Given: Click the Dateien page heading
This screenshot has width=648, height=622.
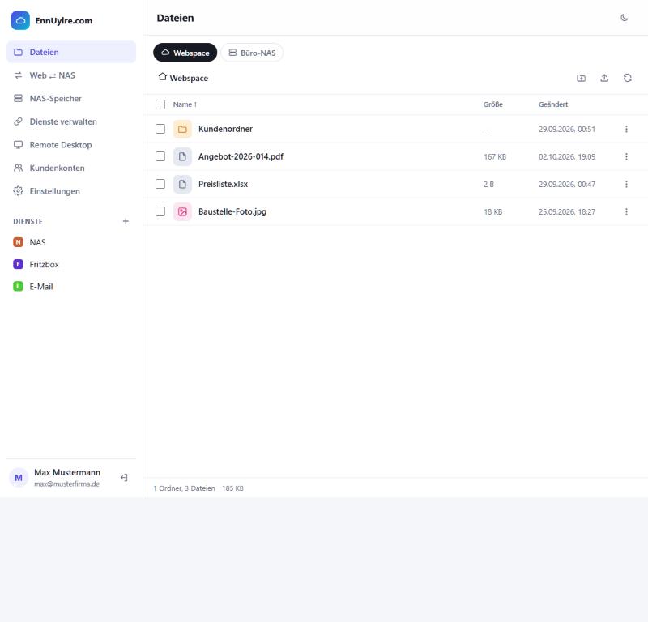Looking at the screenshot, I should 175,18.
